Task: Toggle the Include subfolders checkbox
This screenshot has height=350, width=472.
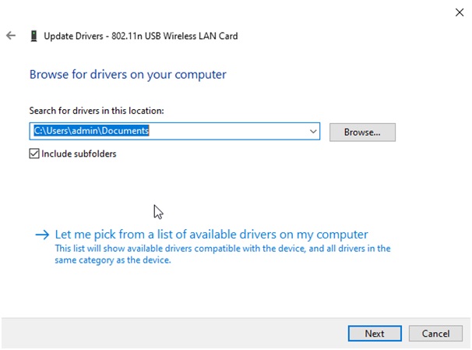Action: [34, 154]
